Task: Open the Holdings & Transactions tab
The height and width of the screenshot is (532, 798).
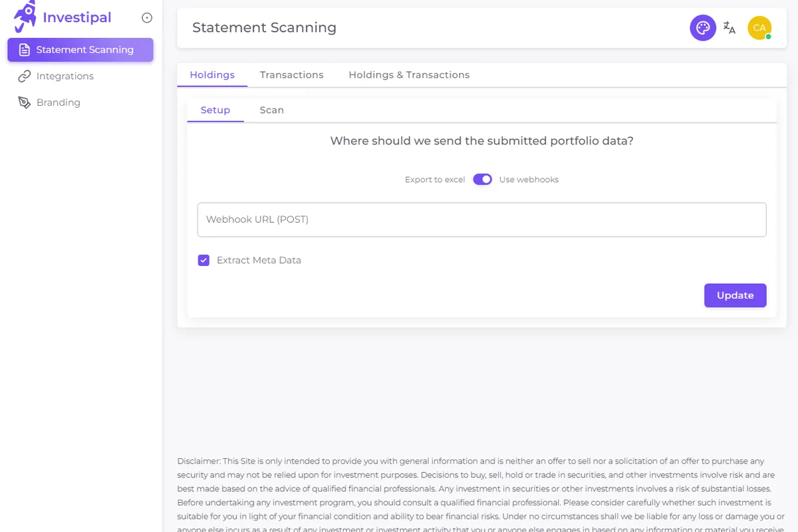Action: pyautogui.click(x=409, y=75)
